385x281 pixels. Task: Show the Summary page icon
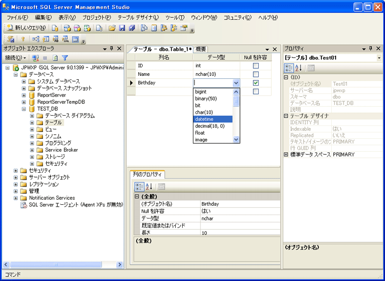(154, 29)
